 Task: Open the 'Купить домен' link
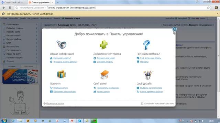[x=103, y=92]
